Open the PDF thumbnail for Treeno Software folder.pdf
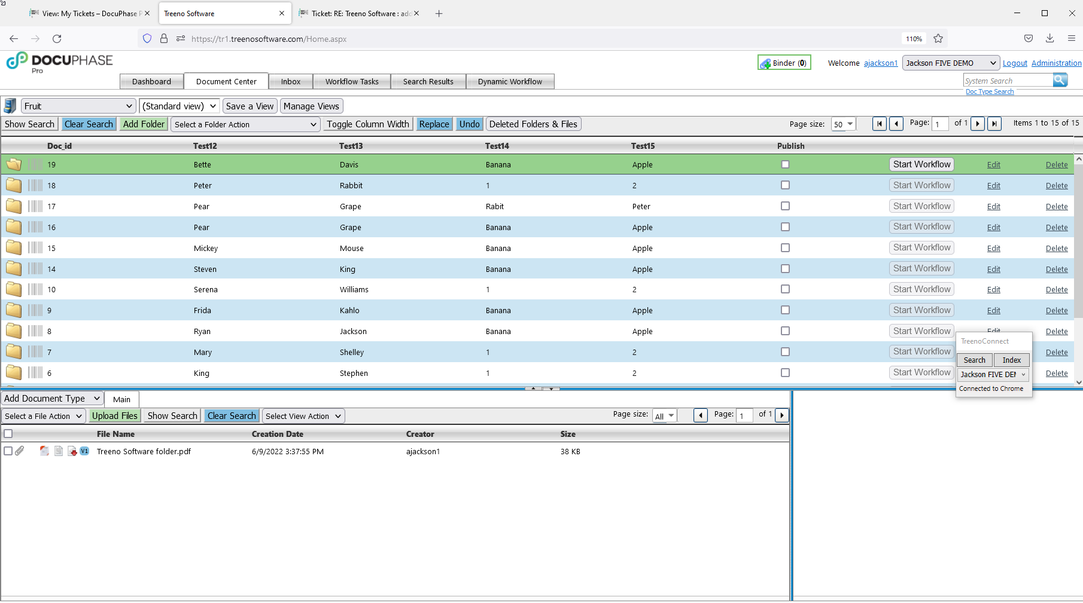Viewport: 1083px width, 603px height. [44, 451]
